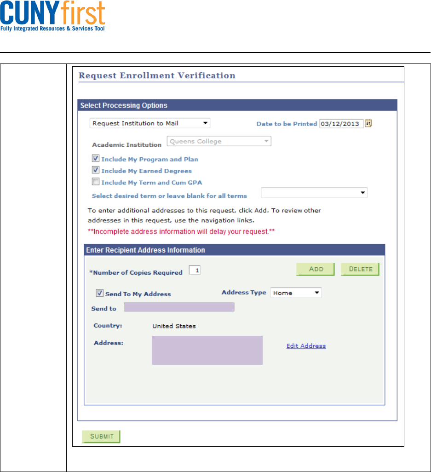The image size is (431, 472).
Task: Click the 'Select desired term' label text
Action: (169, 196)
